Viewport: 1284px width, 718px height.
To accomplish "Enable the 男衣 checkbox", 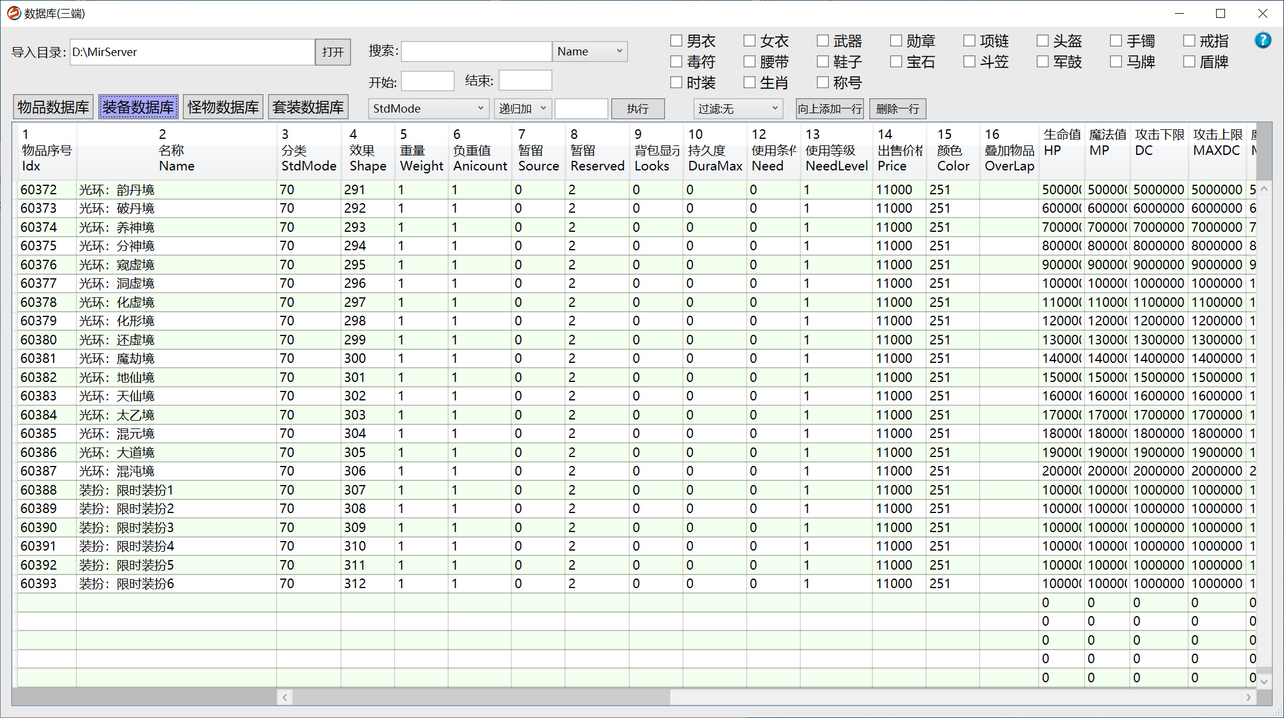I will pyautogui.click(x=676, y=41).
